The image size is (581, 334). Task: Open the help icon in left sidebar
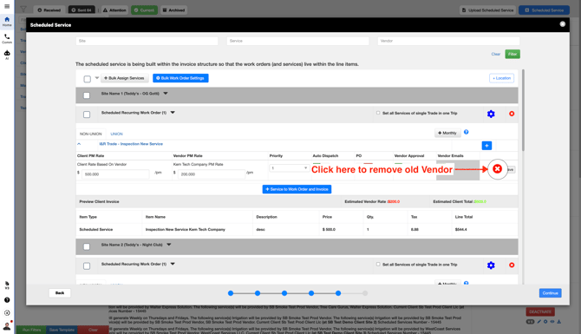pos(7,300)
